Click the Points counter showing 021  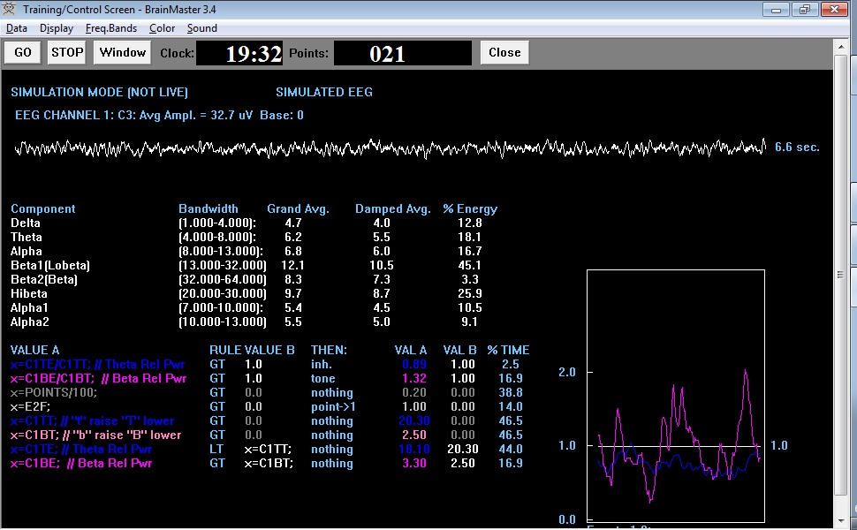click(403, 53)
